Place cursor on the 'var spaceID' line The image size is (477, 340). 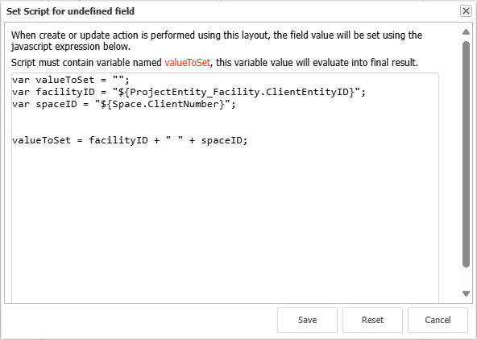click(x=124, y=104)
